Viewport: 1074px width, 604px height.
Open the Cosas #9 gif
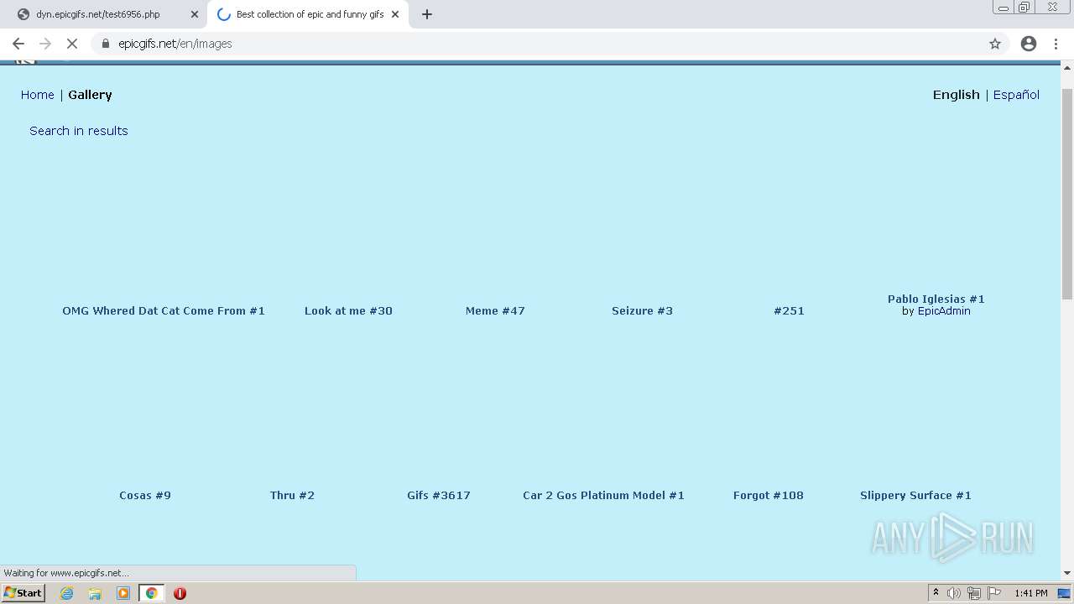tap(145, 495)
